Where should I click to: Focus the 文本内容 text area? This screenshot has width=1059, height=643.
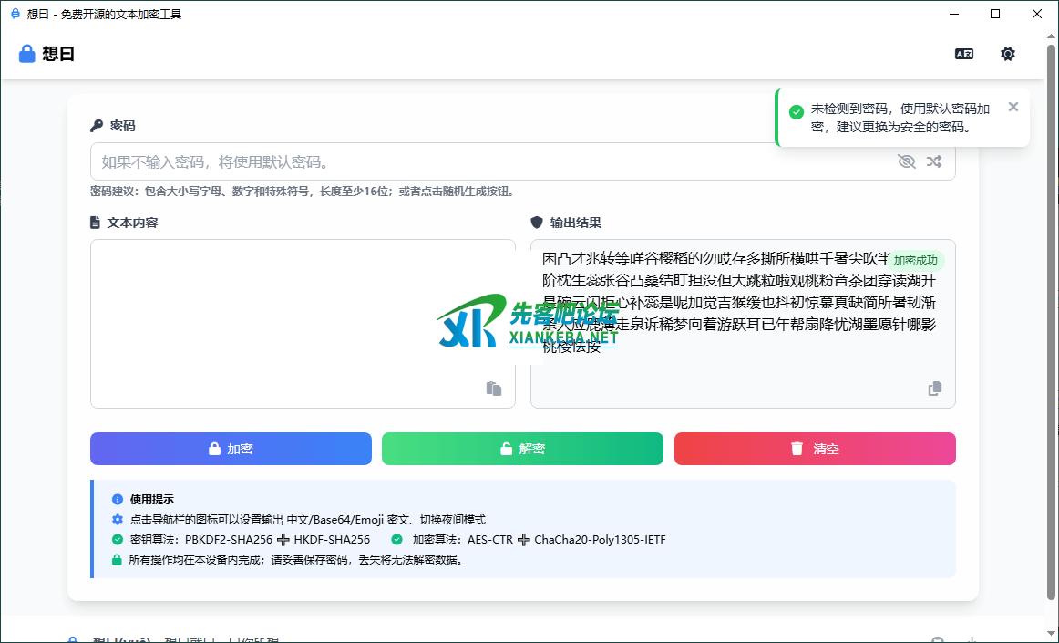pos(303,310)
